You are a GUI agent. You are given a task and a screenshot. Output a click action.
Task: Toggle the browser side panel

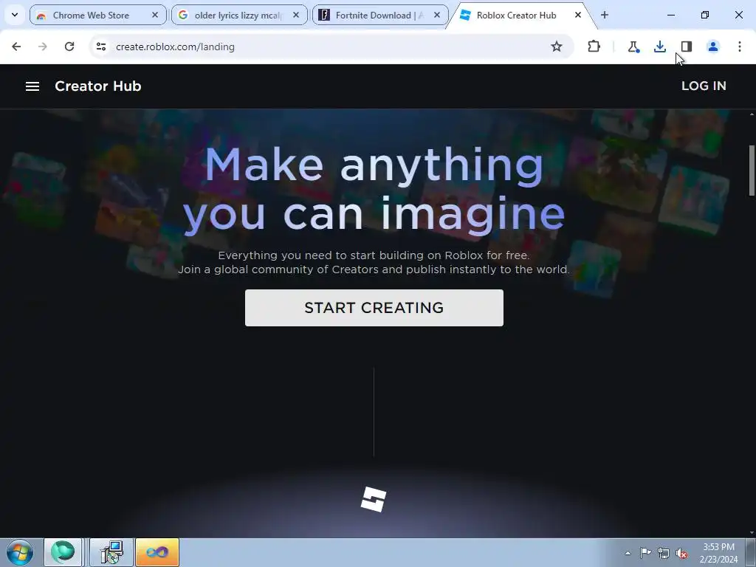click(x=687, y=47)
